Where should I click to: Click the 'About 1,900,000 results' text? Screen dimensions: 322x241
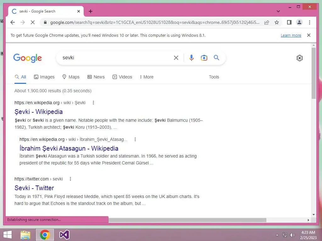tap(53, 91)
